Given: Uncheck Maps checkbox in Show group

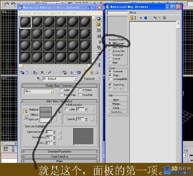Looking at the screenshot, I should pyautogui.click(x=110, y=75).
